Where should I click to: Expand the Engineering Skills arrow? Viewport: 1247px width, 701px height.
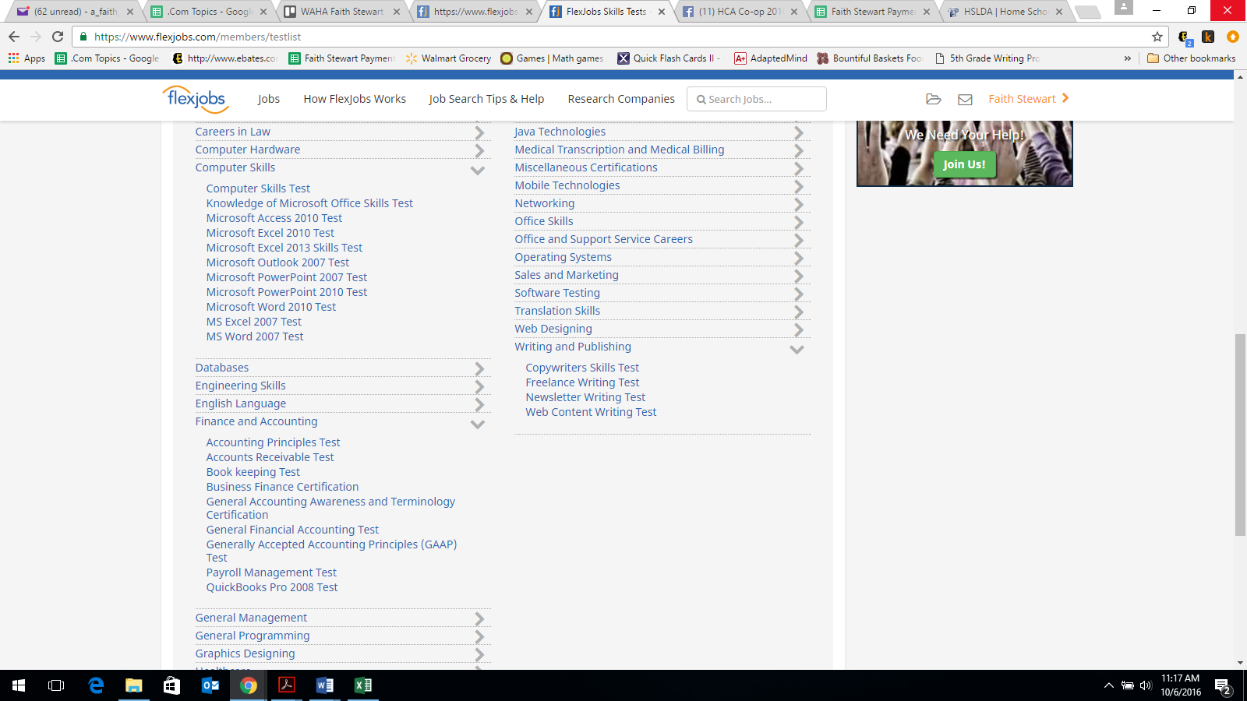[x=479, y=387]
